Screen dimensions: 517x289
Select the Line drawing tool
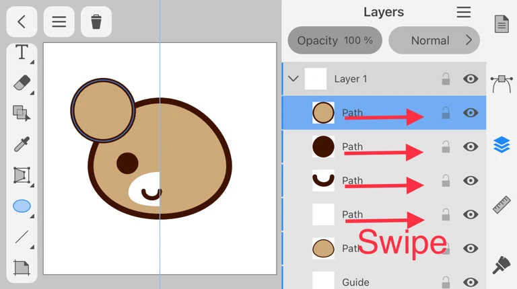click(22, 237)
